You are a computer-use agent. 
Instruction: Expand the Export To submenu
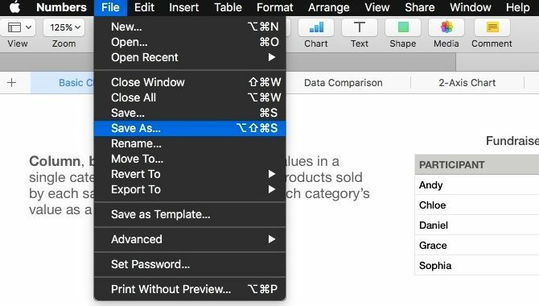click(190, 189)
